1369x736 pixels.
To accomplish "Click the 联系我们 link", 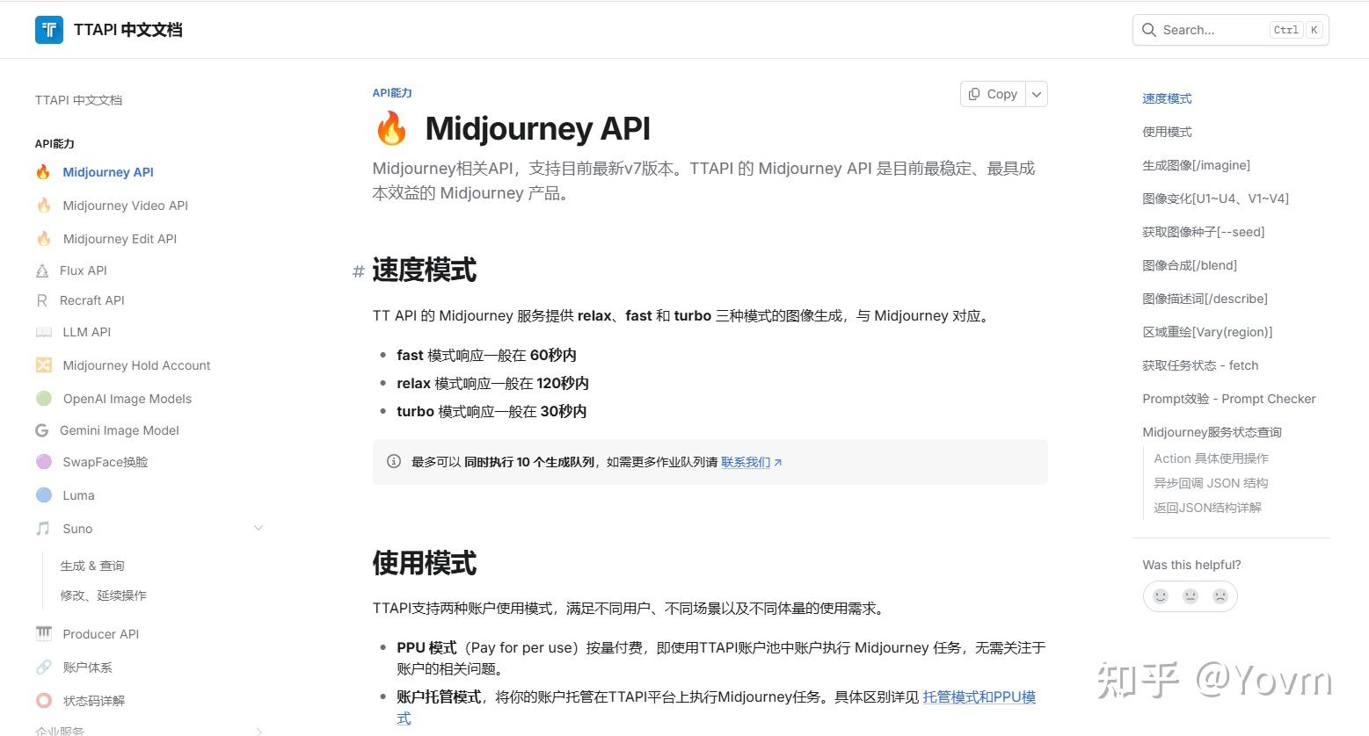I will pos(746,461).
